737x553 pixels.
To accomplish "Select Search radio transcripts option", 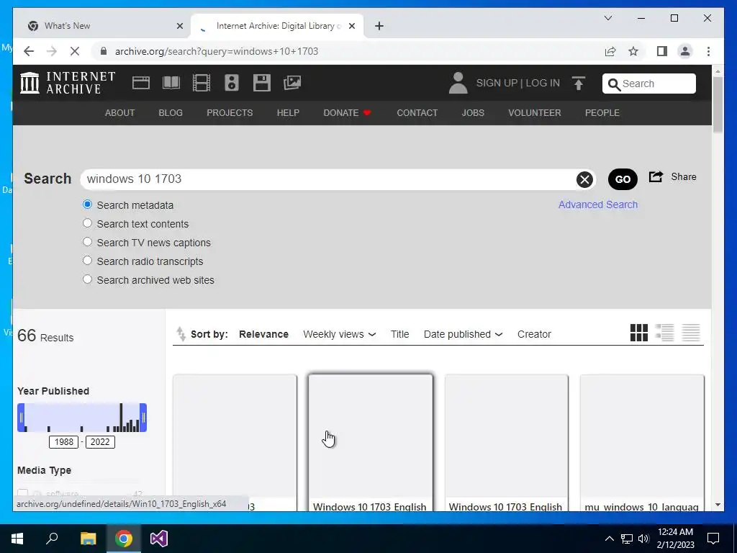I will (87, 261).
